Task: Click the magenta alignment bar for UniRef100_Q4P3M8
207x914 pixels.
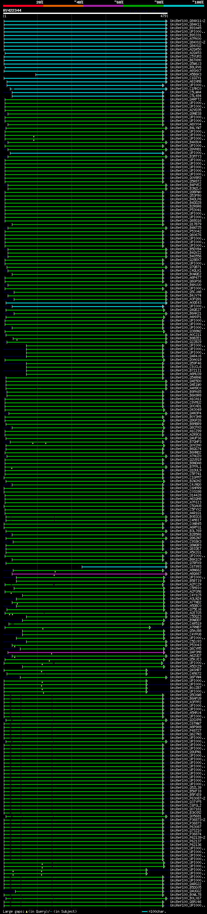Action: (x=86, y=652)
